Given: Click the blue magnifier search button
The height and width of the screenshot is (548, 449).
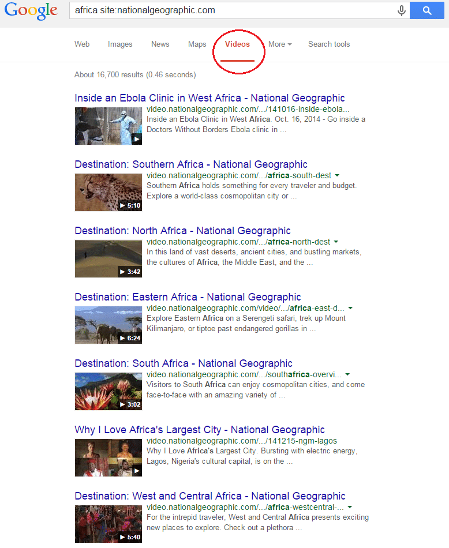Looking at the screenshot, I should 427,10.
